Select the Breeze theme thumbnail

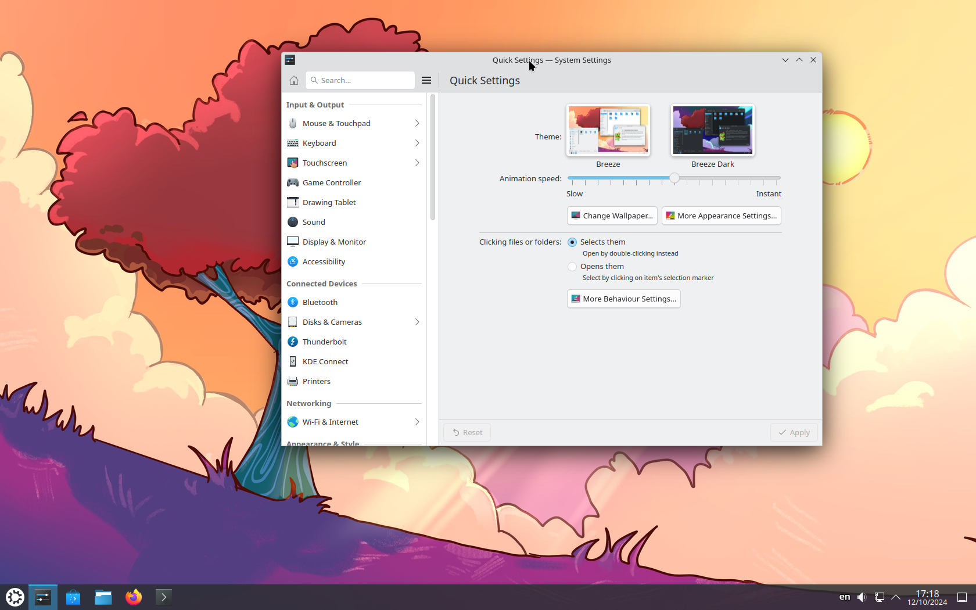(x=608, y=130)
